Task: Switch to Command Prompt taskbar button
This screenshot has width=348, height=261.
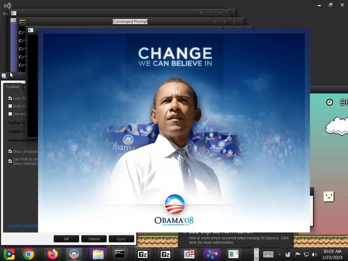Action: tap(120, 254)
